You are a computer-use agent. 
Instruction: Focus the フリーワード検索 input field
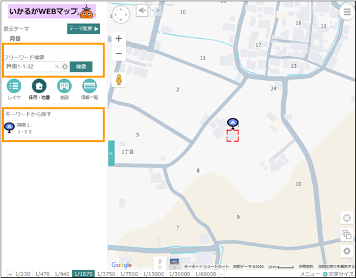29,67
